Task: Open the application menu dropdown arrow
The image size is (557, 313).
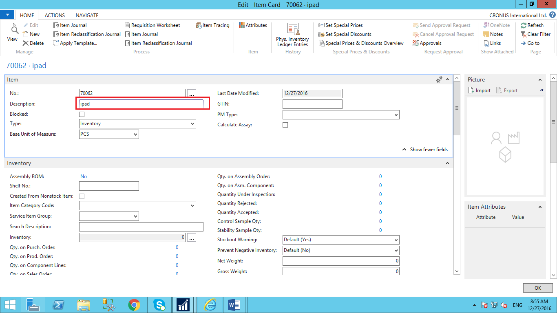Action: [x=8, y=15]
